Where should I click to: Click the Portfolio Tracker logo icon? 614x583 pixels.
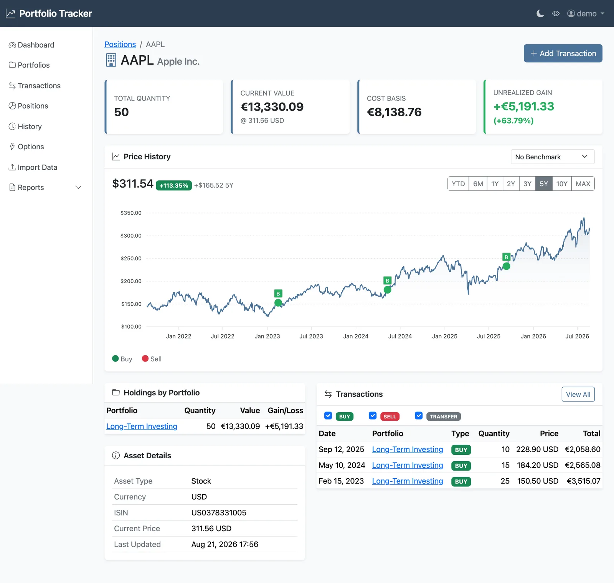click(x=10, y=14)
